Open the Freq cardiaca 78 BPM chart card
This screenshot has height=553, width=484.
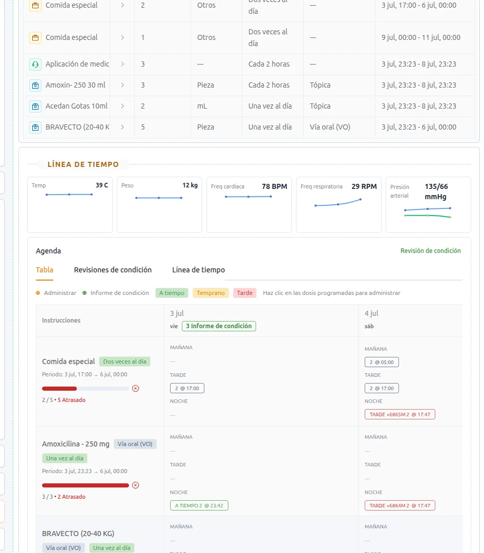tap(249, 204)
